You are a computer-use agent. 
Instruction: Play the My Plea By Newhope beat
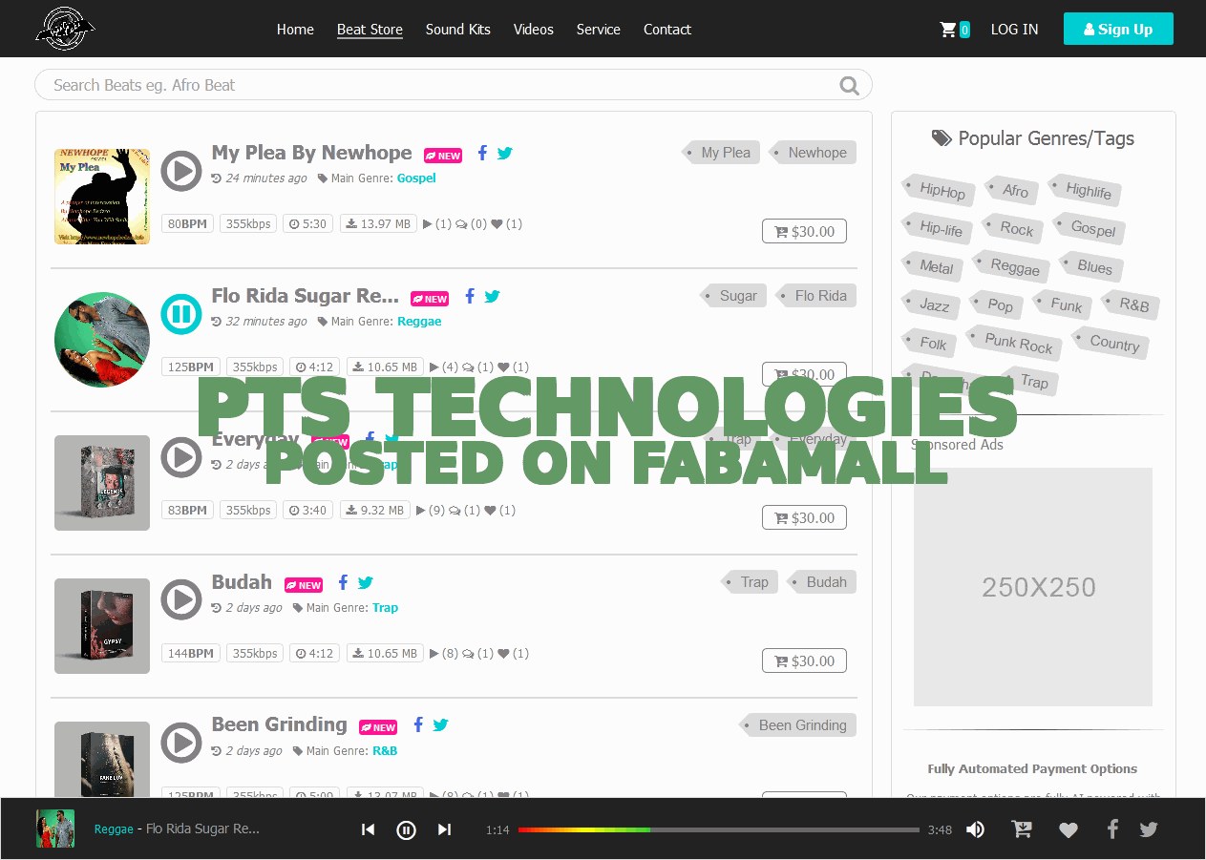click(180, 171)
